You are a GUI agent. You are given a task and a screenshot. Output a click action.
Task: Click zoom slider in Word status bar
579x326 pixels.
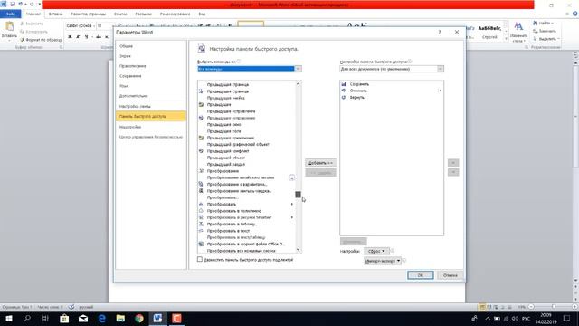[553, 307]
